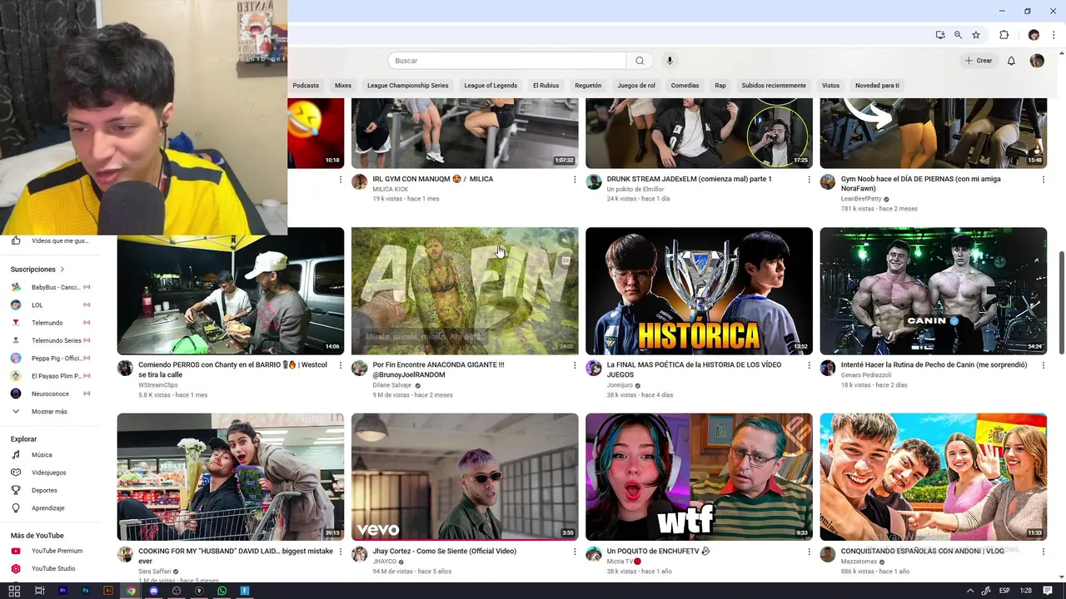
Task: Open YouTube Premium in sidebar
Action: (x=58, y=551)
